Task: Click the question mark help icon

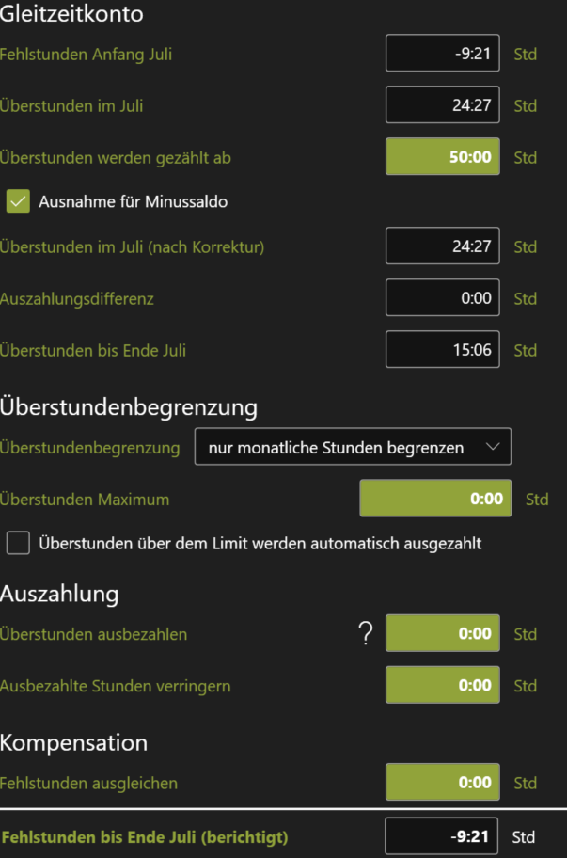Action: [x=367, y=635]
